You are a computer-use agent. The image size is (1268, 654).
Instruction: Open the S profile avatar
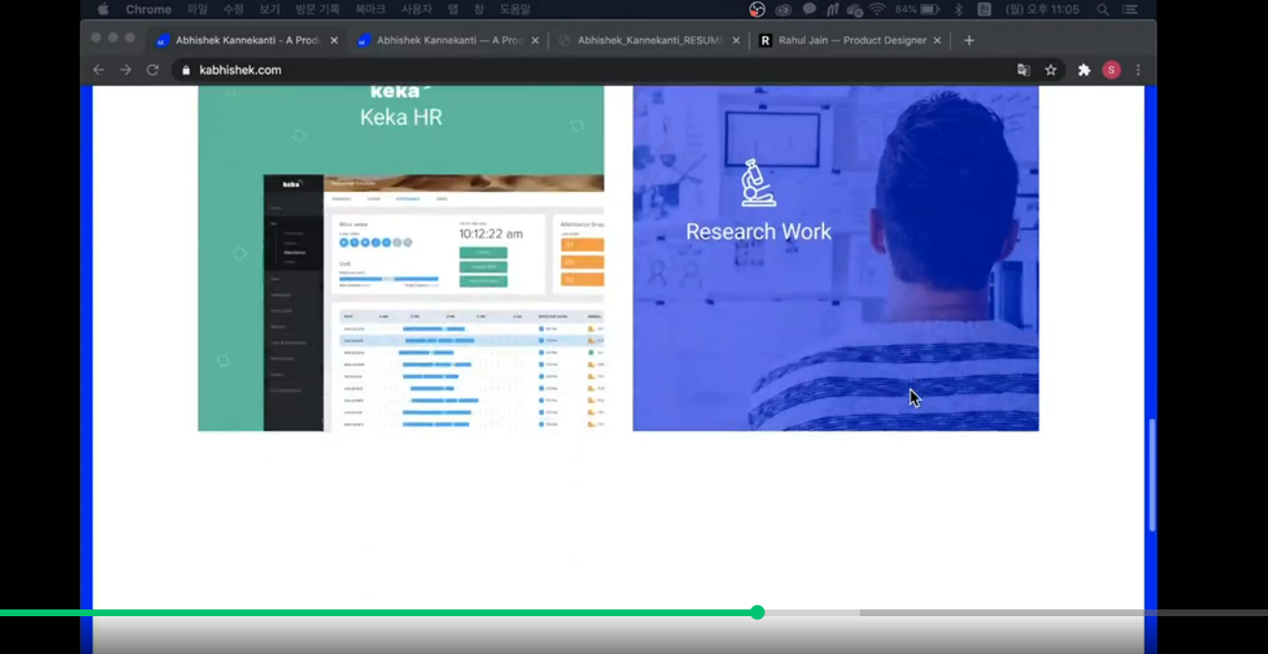click(1111, 70)
